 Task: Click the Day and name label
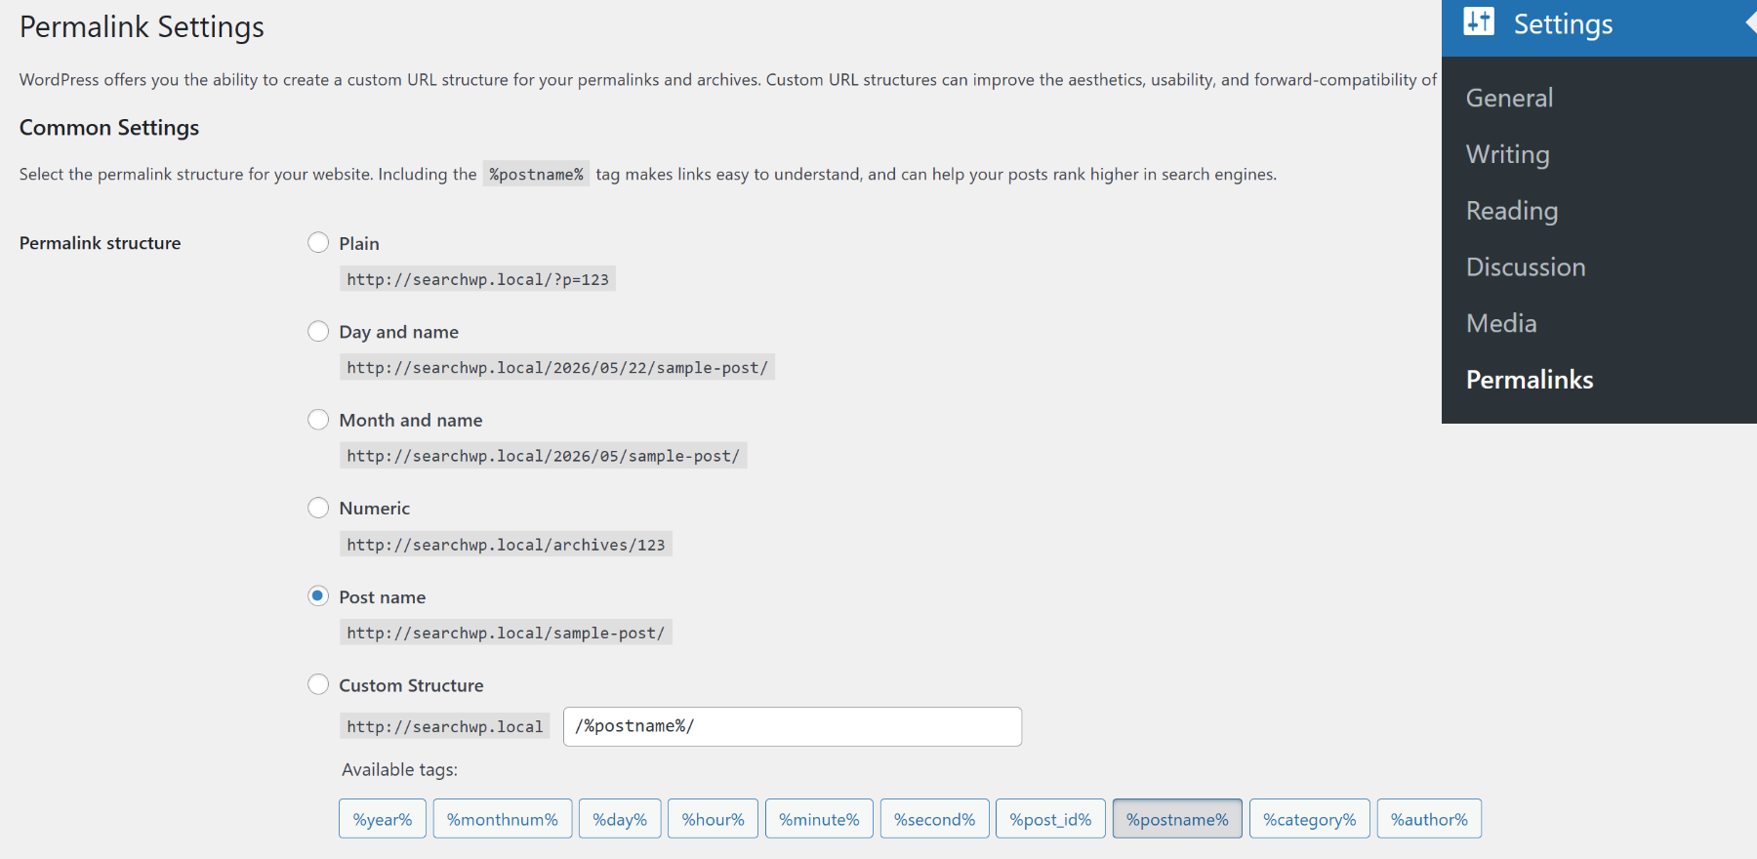398,332
